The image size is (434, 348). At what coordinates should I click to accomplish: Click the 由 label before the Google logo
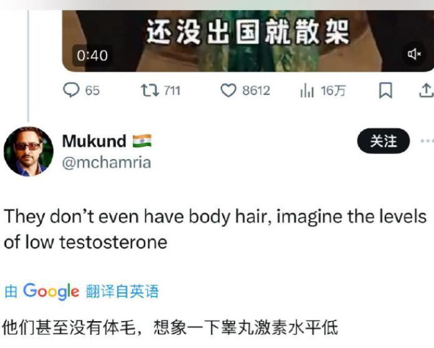(x=11, y=291)
